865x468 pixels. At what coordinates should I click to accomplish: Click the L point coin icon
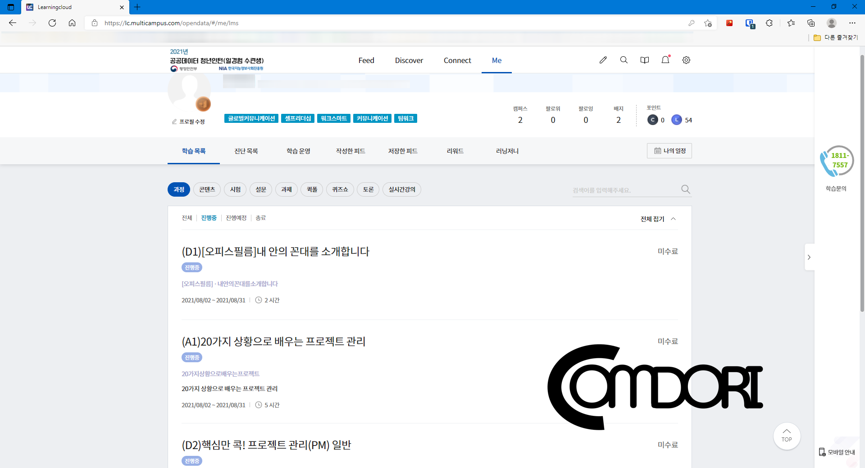click(x=677, y=120)
